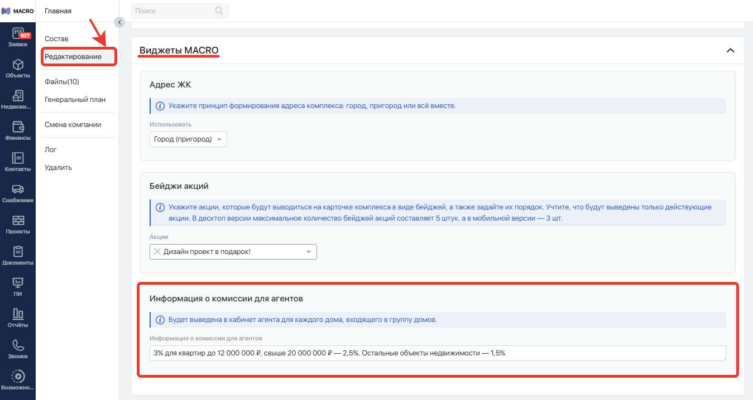Click Смена компании link

tap(73, 125)
